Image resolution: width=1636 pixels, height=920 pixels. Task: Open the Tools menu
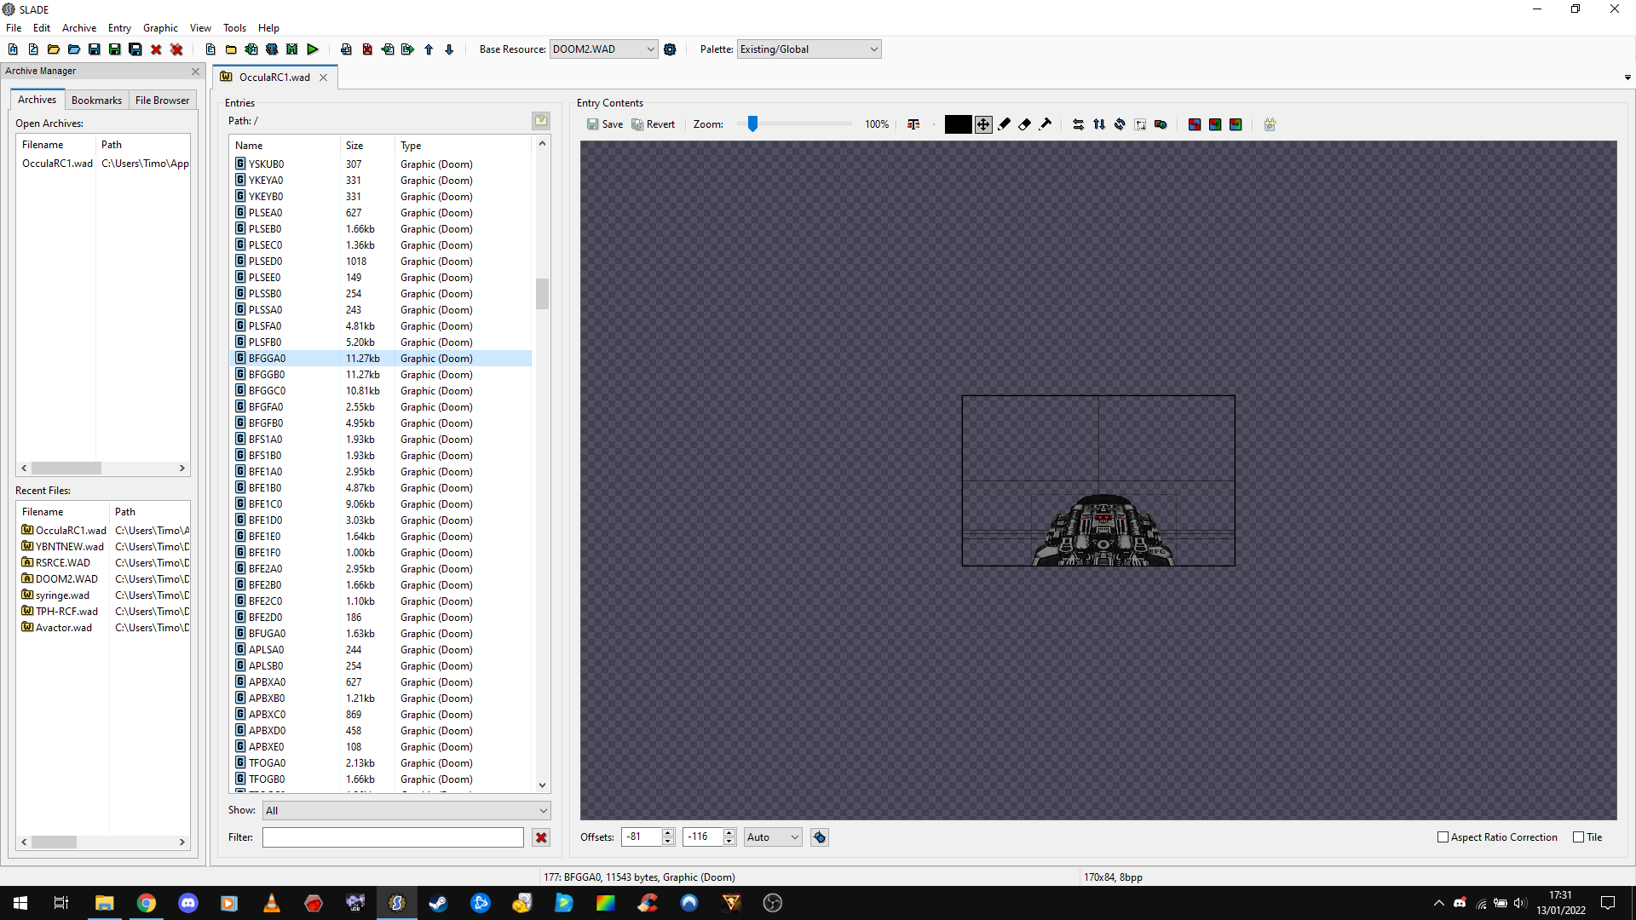tap(234, 28)
